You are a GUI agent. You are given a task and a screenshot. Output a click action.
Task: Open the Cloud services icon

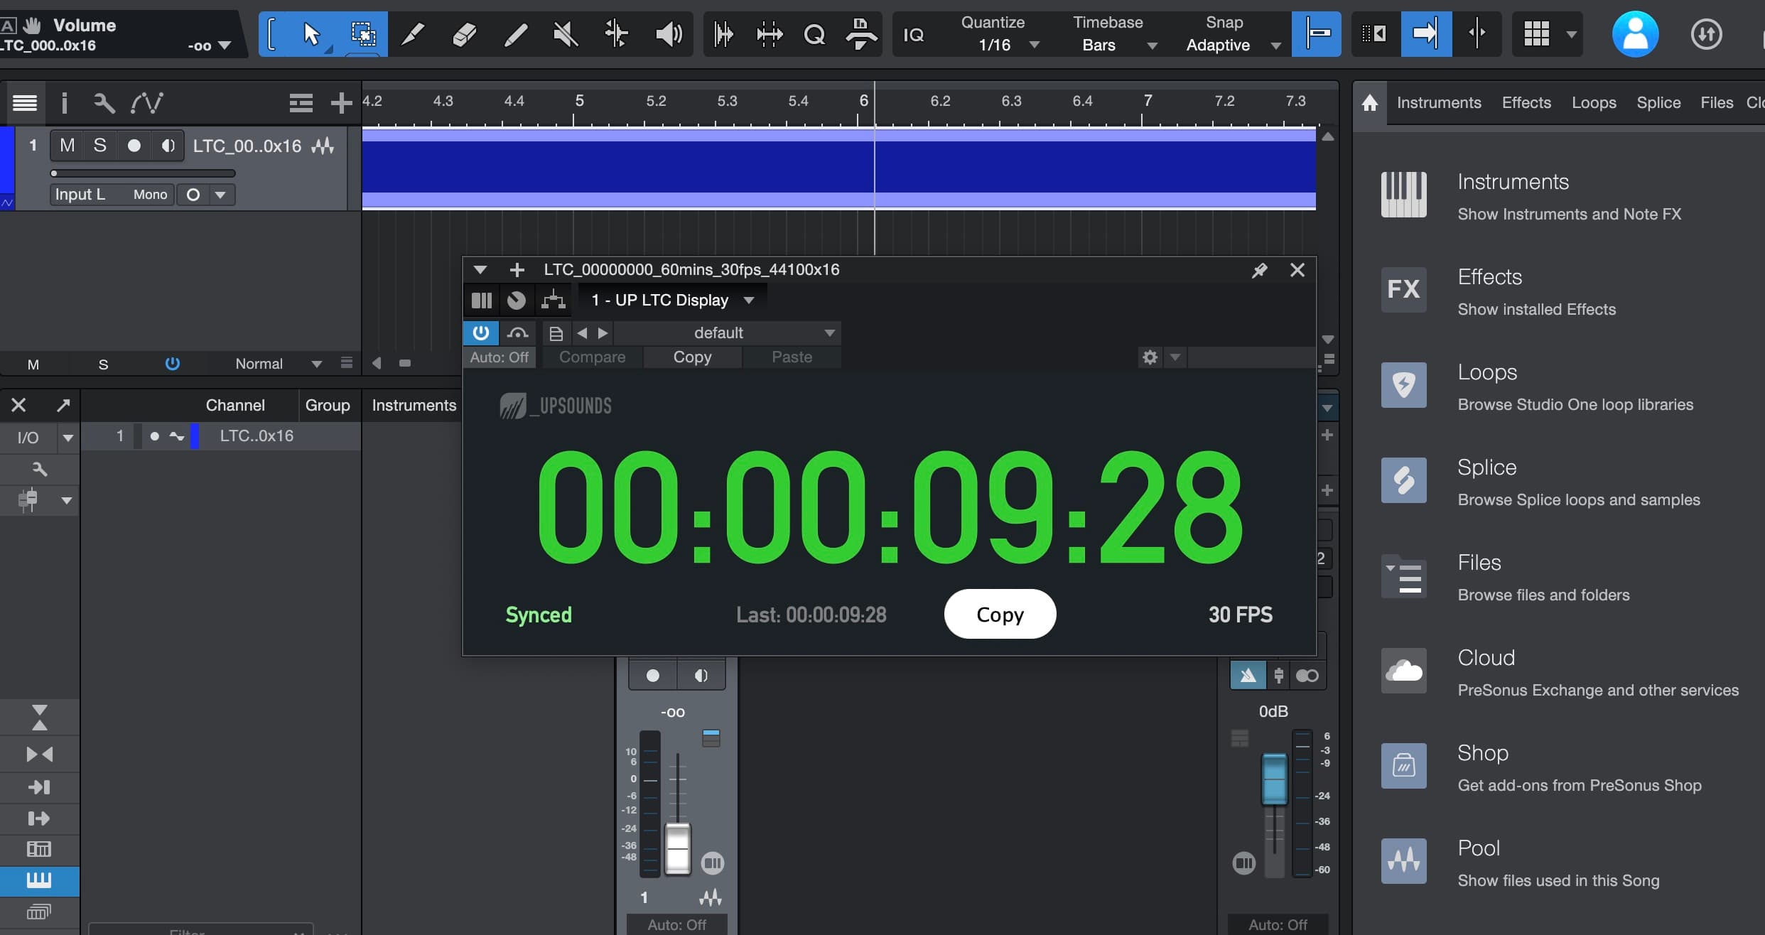[x=1403, y=671]
